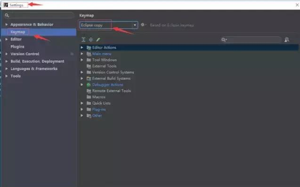This screenshot has width=300, height=187.
Task: Click the settings search field
Action: pos(39,16)
